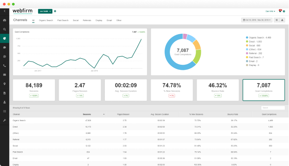289x166 pixels.
Task: Select the pie chart analytics icon in sidebar
Action: point(5,39)
